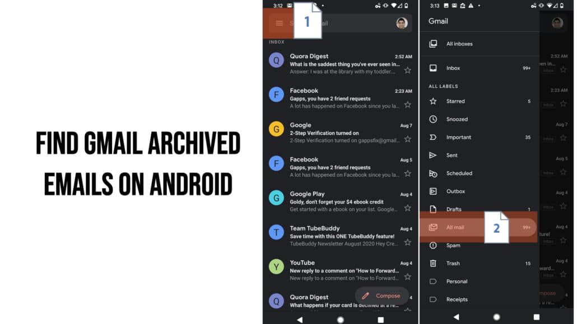Click the Important chevron-tag icon
Viewport: 577px width, 324px height.
433,137
